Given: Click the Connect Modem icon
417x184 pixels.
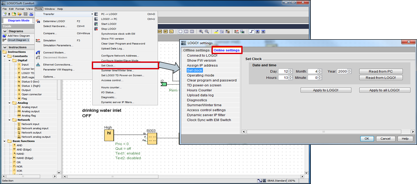Looking at the screenshot, I should tap(38, 52).
